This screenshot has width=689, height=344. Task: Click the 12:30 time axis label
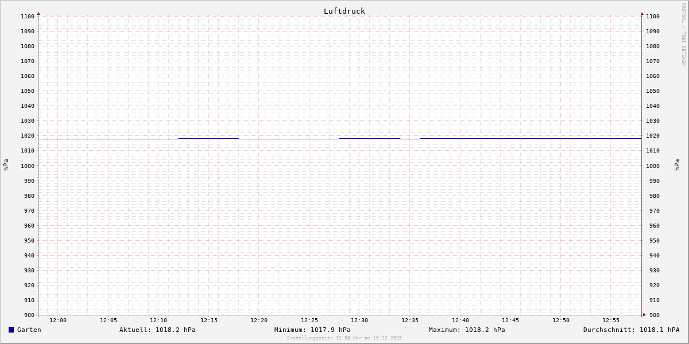click(359, 320)
